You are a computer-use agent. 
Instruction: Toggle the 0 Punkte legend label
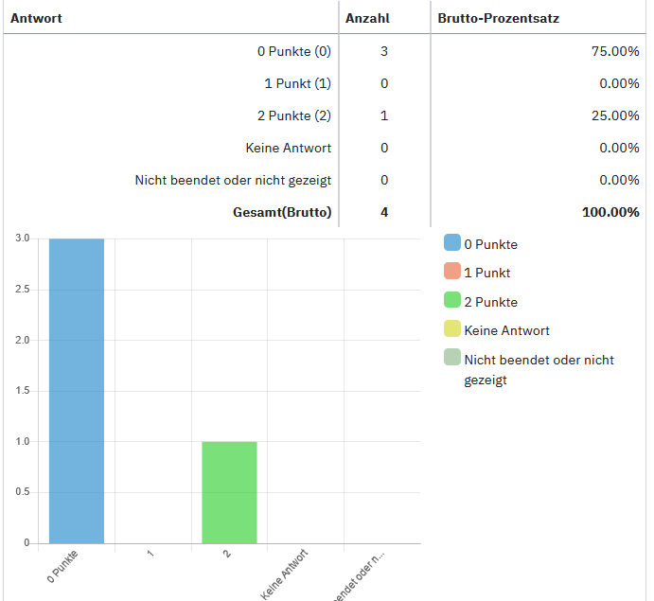(490, 244)
